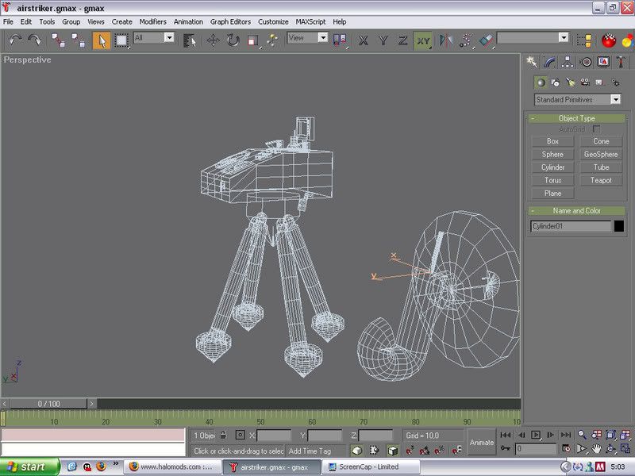635x476 pixels.
Task: Restrict transform to Z axis
Action: [402, 40]
